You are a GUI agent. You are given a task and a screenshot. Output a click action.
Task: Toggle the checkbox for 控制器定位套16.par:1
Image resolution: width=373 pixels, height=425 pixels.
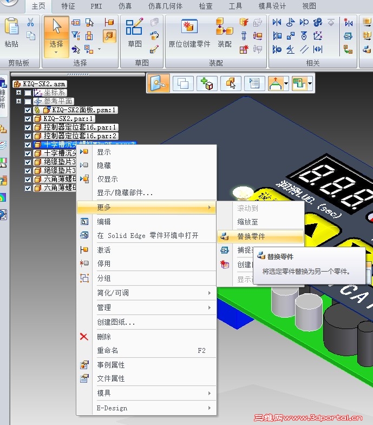[28, 127]
